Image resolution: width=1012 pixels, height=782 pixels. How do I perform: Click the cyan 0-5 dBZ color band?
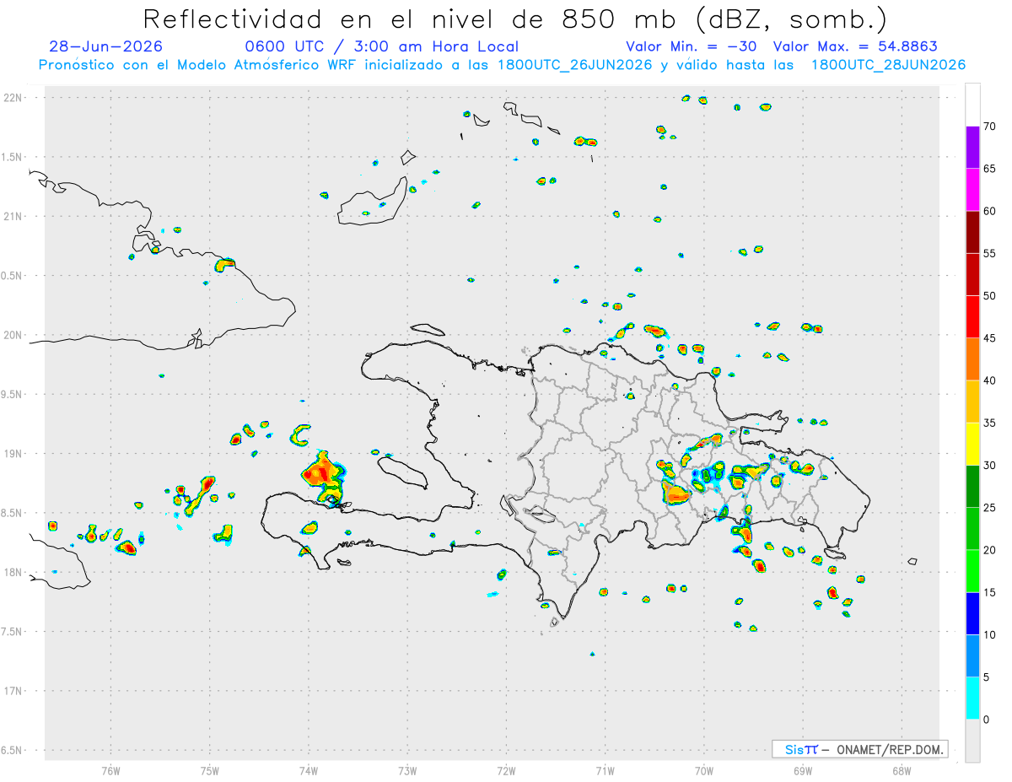coord(972,698)
